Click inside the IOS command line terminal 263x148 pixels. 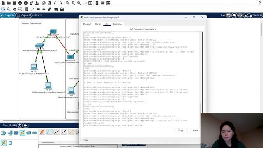pos(142,79)
